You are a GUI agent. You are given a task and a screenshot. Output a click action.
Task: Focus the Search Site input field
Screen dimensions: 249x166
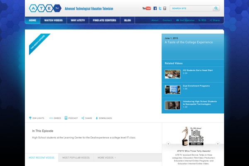(x=191, y=8)
